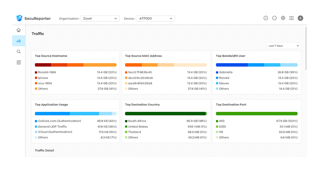Click the Ronald-1966 hostname entry
This screenshot has height=170, width=320.
pyautogui.click(x=47, y=72)
